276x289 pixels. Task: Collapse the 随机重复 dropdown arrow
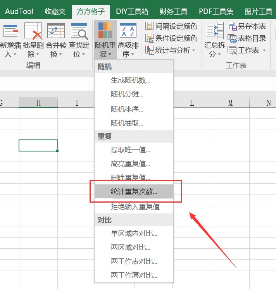click(110, 54)
